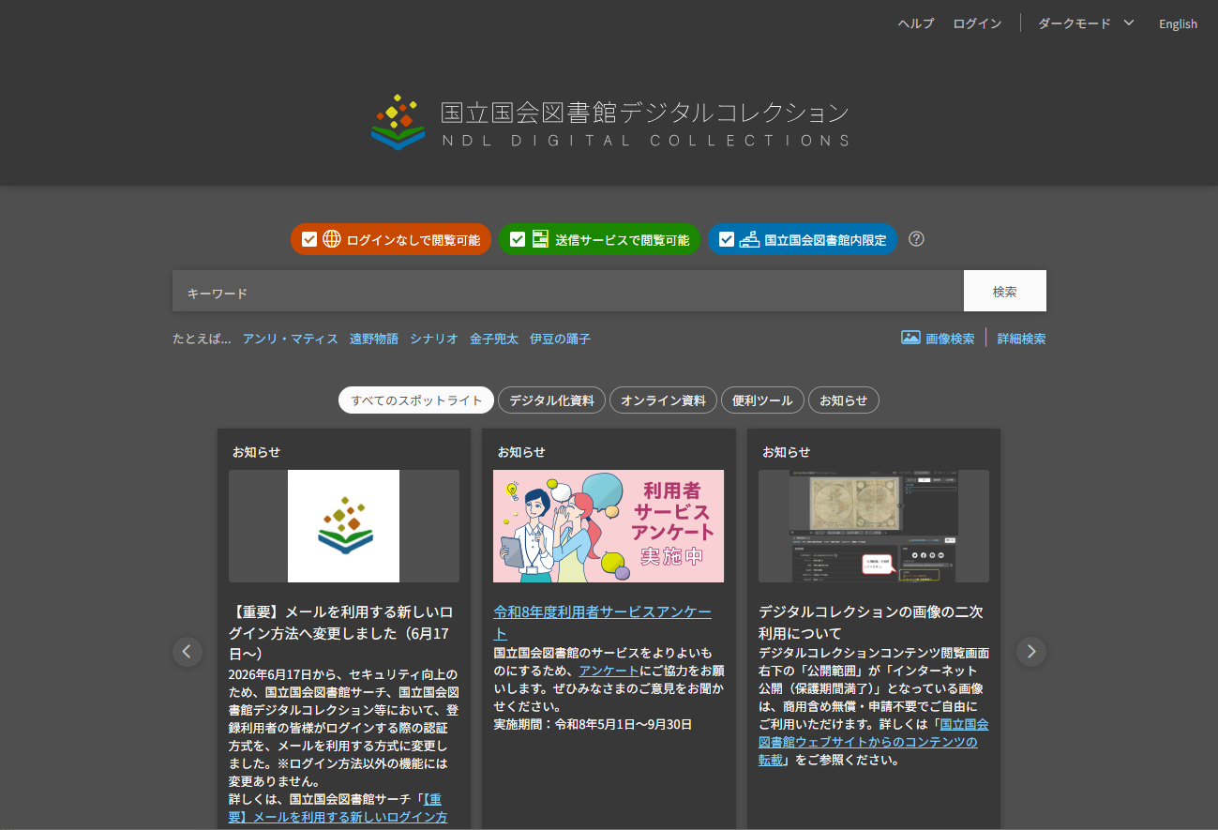Click the library building icon in the blue filter

point(749,239)
